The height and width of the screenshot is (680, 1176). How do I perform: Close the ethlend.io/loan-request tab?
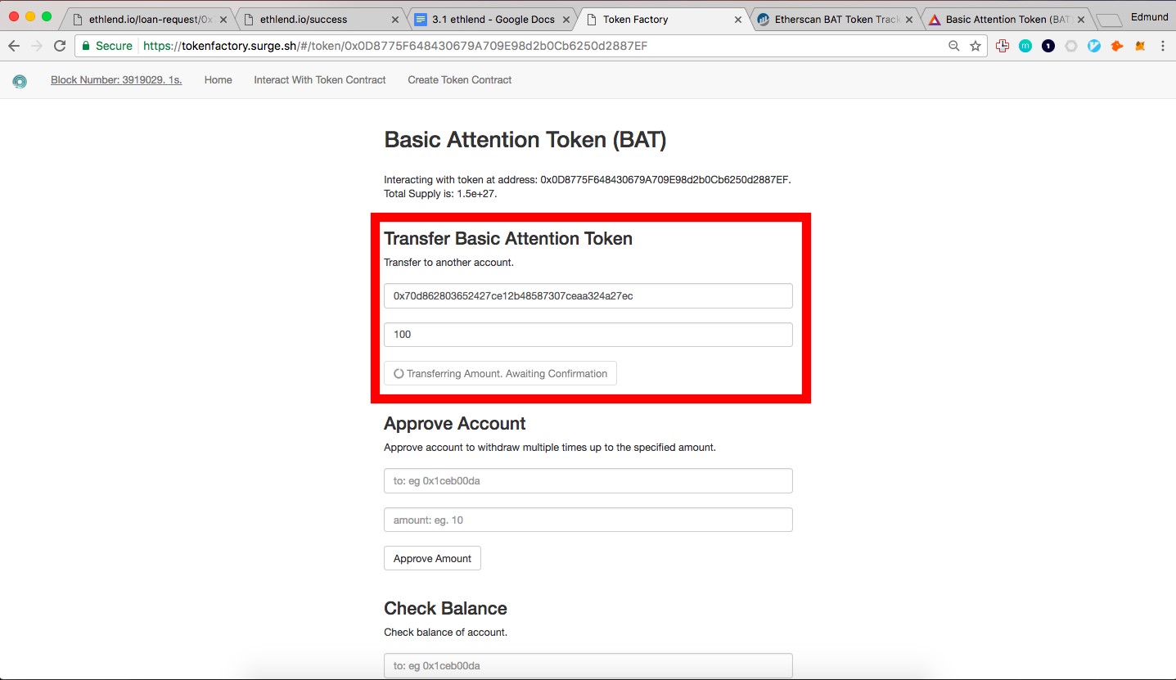(x=223, y=20)
